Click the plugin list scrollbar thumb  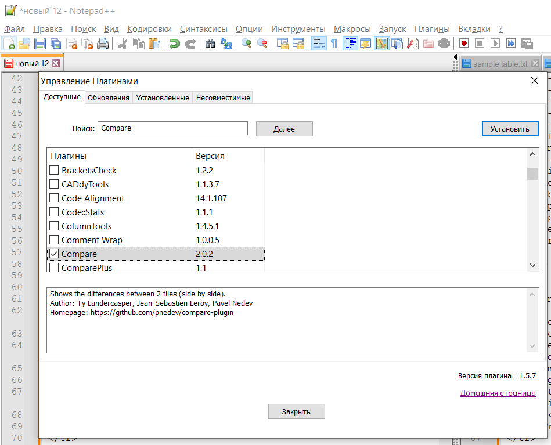coord(533,173)
